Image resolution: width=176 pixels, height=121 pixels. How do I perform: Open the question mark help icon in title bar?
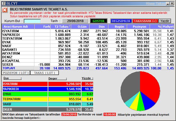[x=3, y=3]
